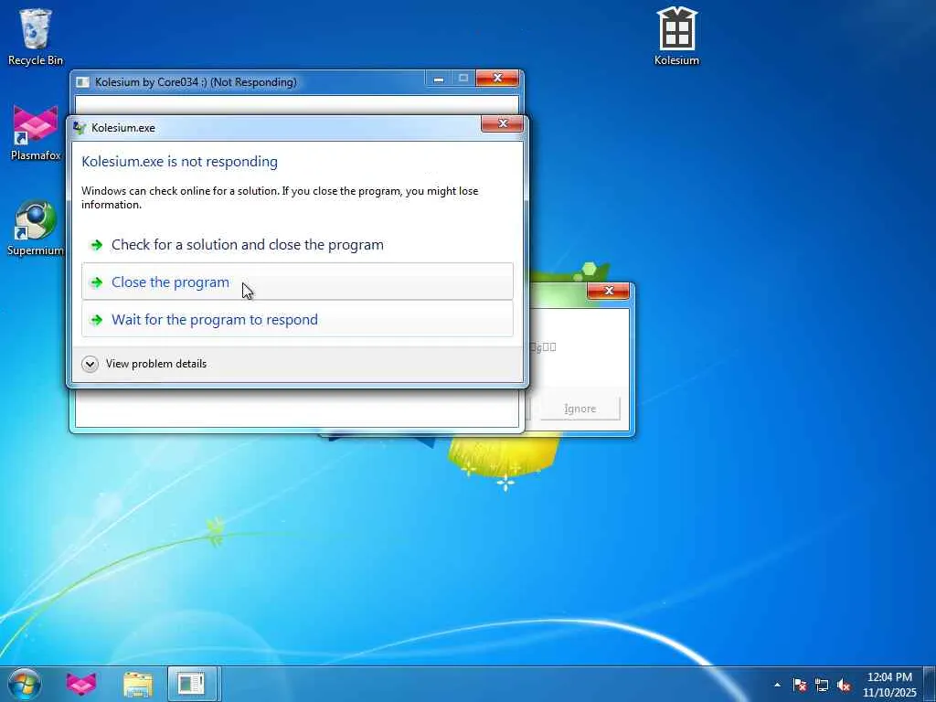This screenshot has height=702, width=936.
Task: Click the Kolesium.exe dialog title icon
Action: click(x=80, y=127)
